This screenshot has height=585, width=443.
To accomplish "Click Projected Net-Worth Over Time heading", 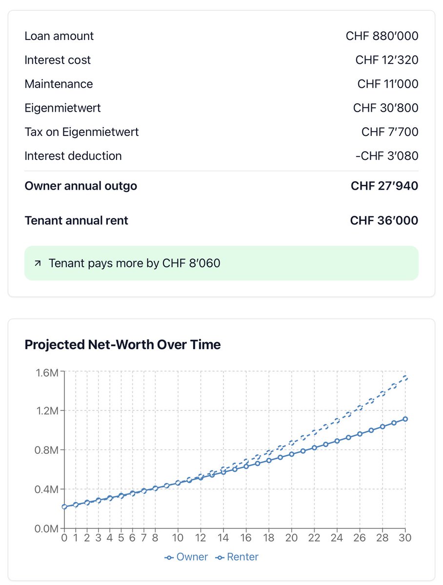I will point(122,345).
